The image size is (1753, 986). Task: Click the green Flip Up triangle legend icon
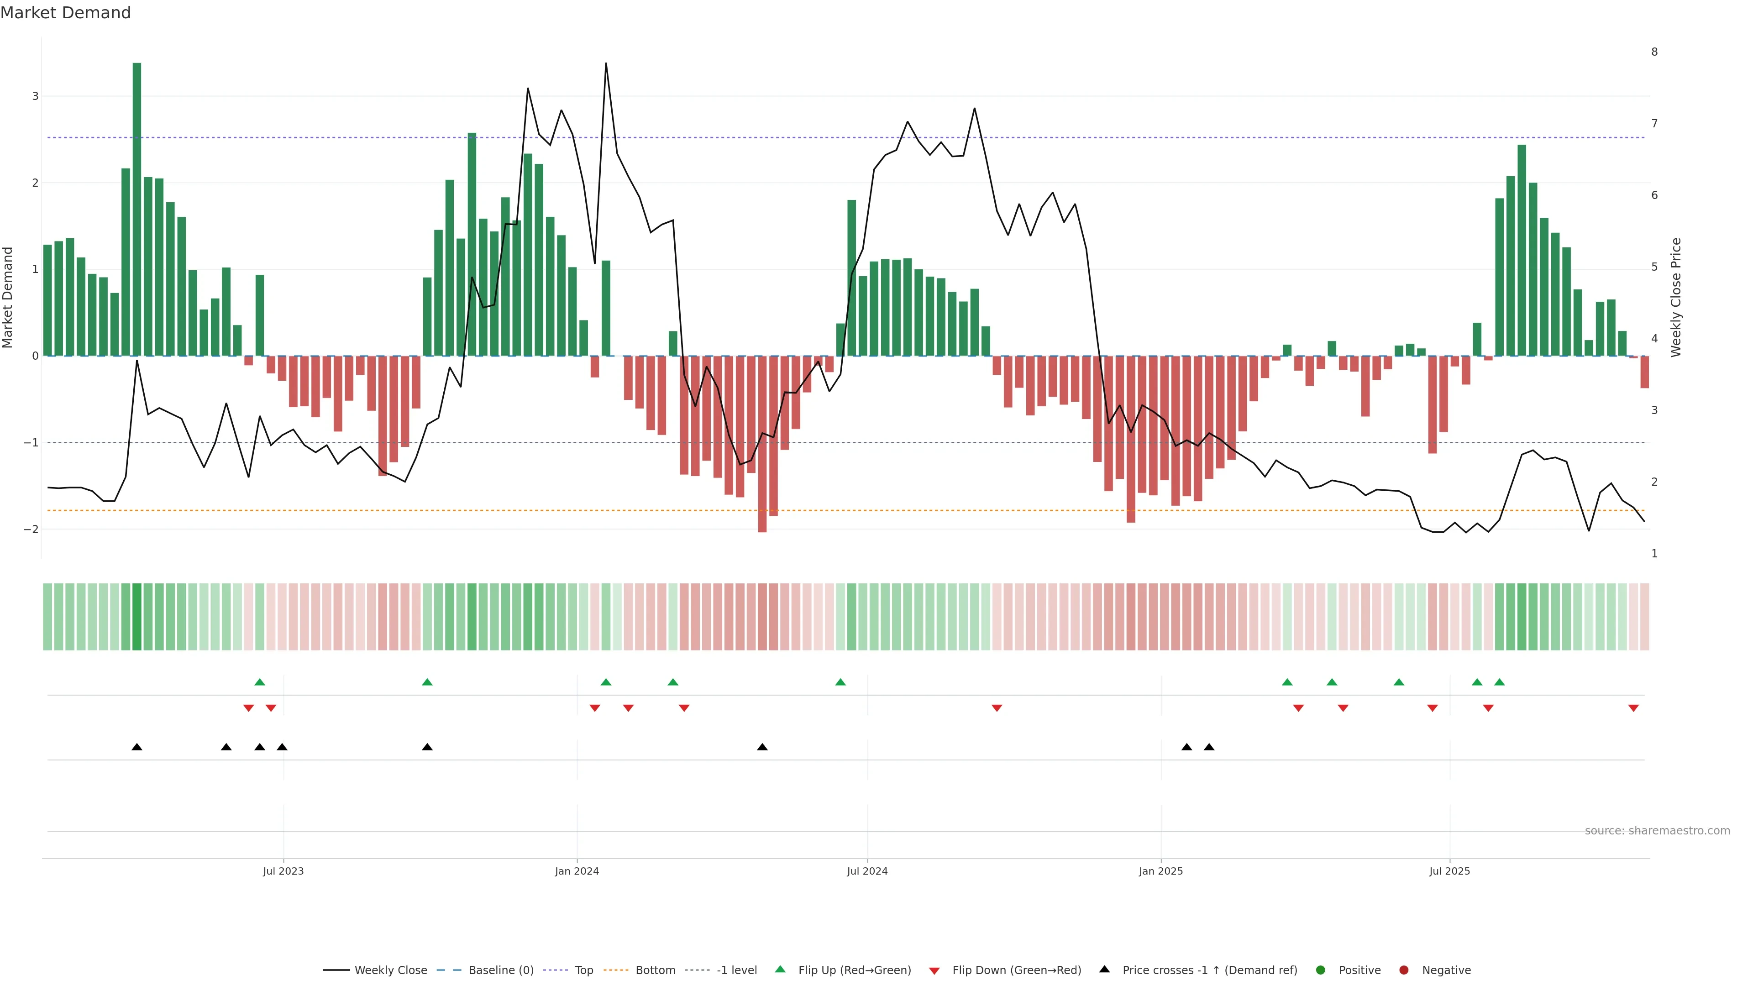[780, 969]
